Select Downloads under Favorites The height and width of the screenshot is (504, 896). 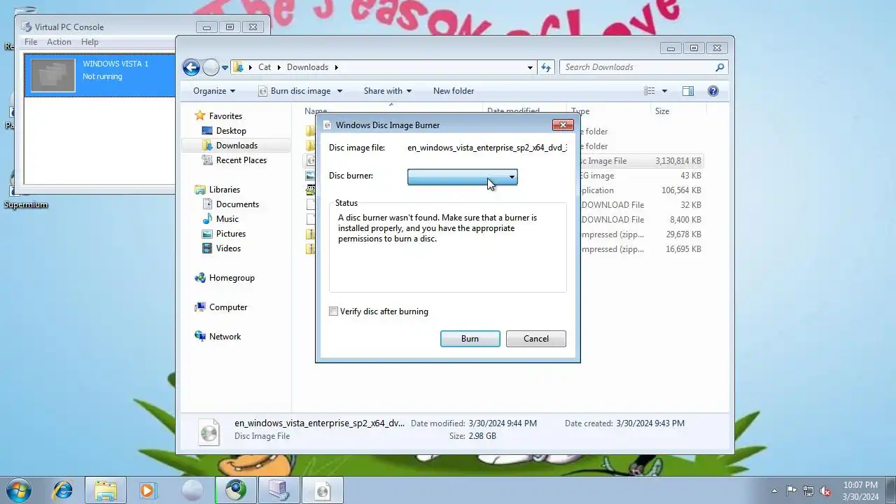pyautogui.click(x=237, y=146)
